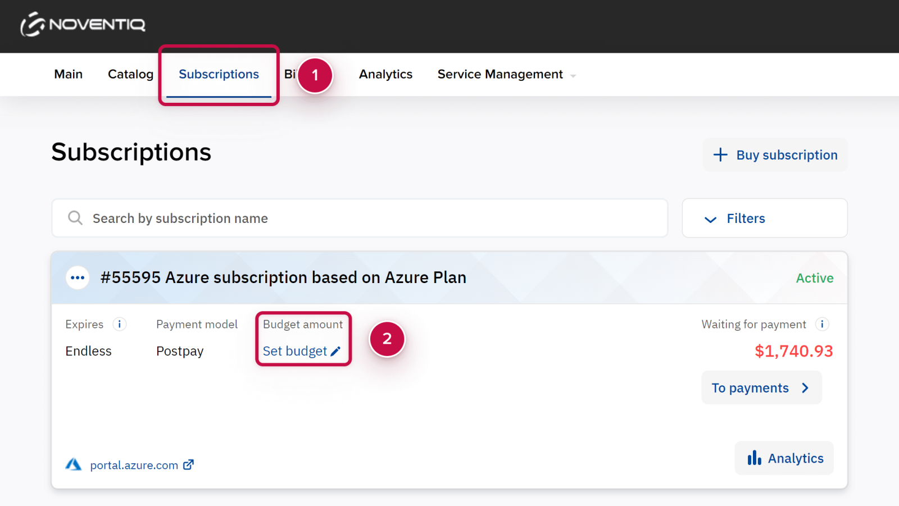Open the Catalog tab
899x506 pixels.
pos(130,75)
